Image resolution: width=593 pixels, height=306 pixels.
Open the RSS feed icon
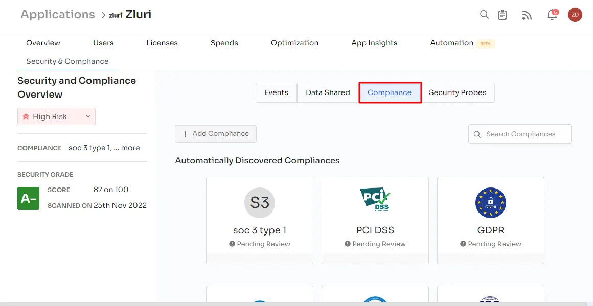pyautogui.click(x=527, y=15)
